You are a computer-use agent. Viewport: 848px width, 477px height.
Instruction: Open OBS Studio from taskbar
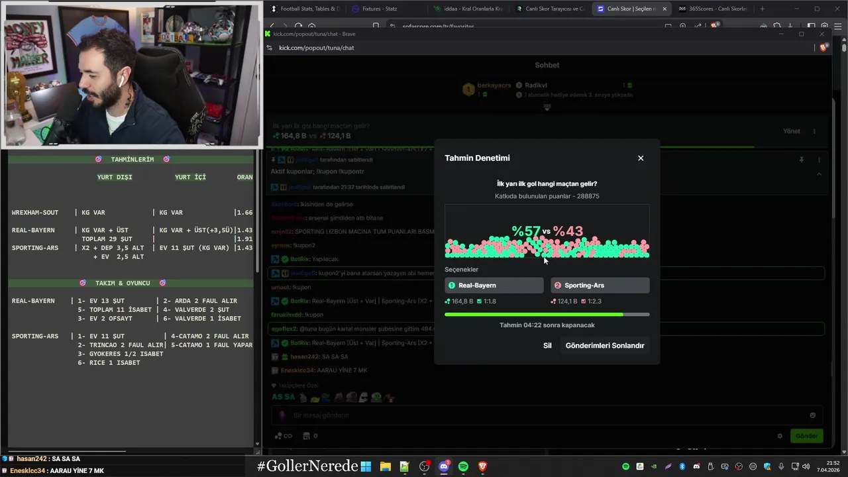tap(424, 466)
